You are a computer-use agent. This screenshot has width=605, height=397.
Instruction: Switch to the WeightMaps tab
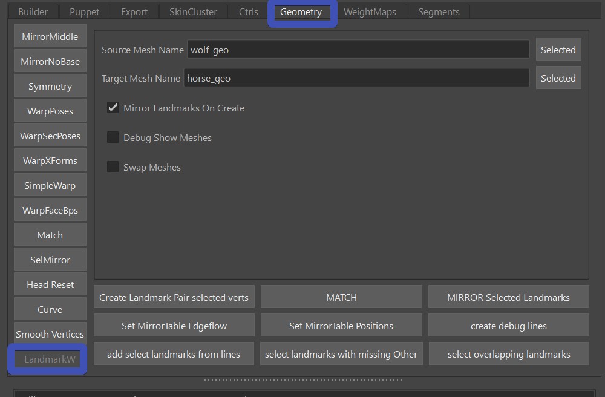pyautogui.click(x=370, y=11)
